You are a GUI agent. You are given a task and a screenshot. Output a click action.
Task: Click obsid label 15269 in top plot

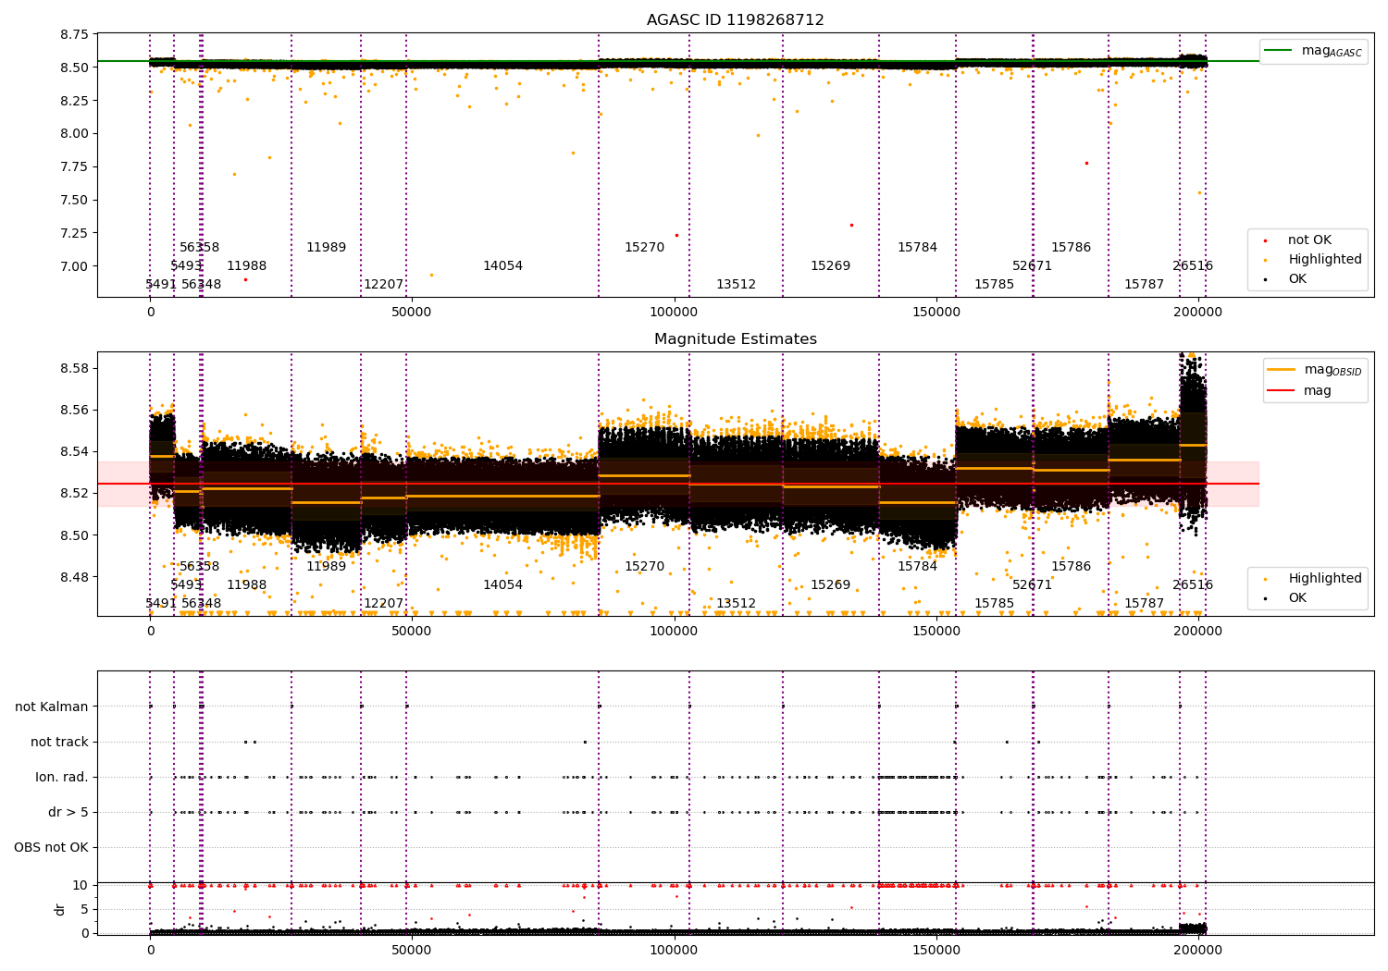click(831, 266)
